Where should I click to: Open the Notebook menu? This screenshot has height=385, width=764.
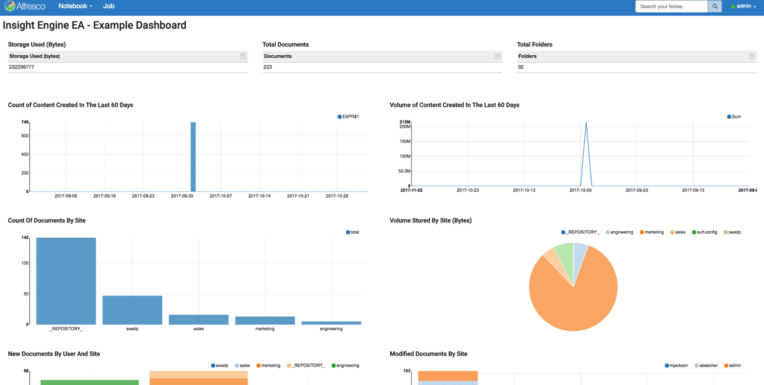(74, 6)
